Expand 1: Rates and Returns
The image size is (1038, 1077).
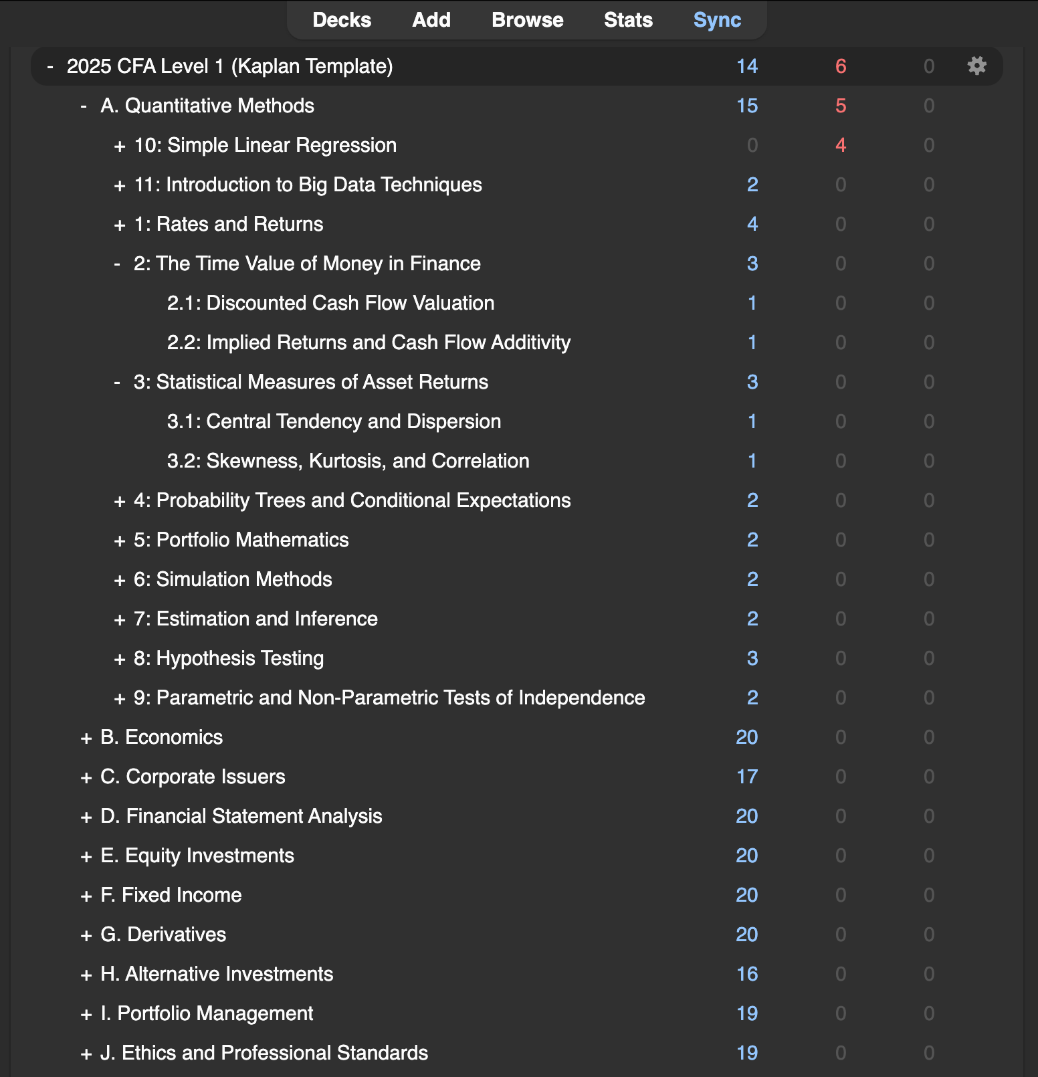point(120,225)
